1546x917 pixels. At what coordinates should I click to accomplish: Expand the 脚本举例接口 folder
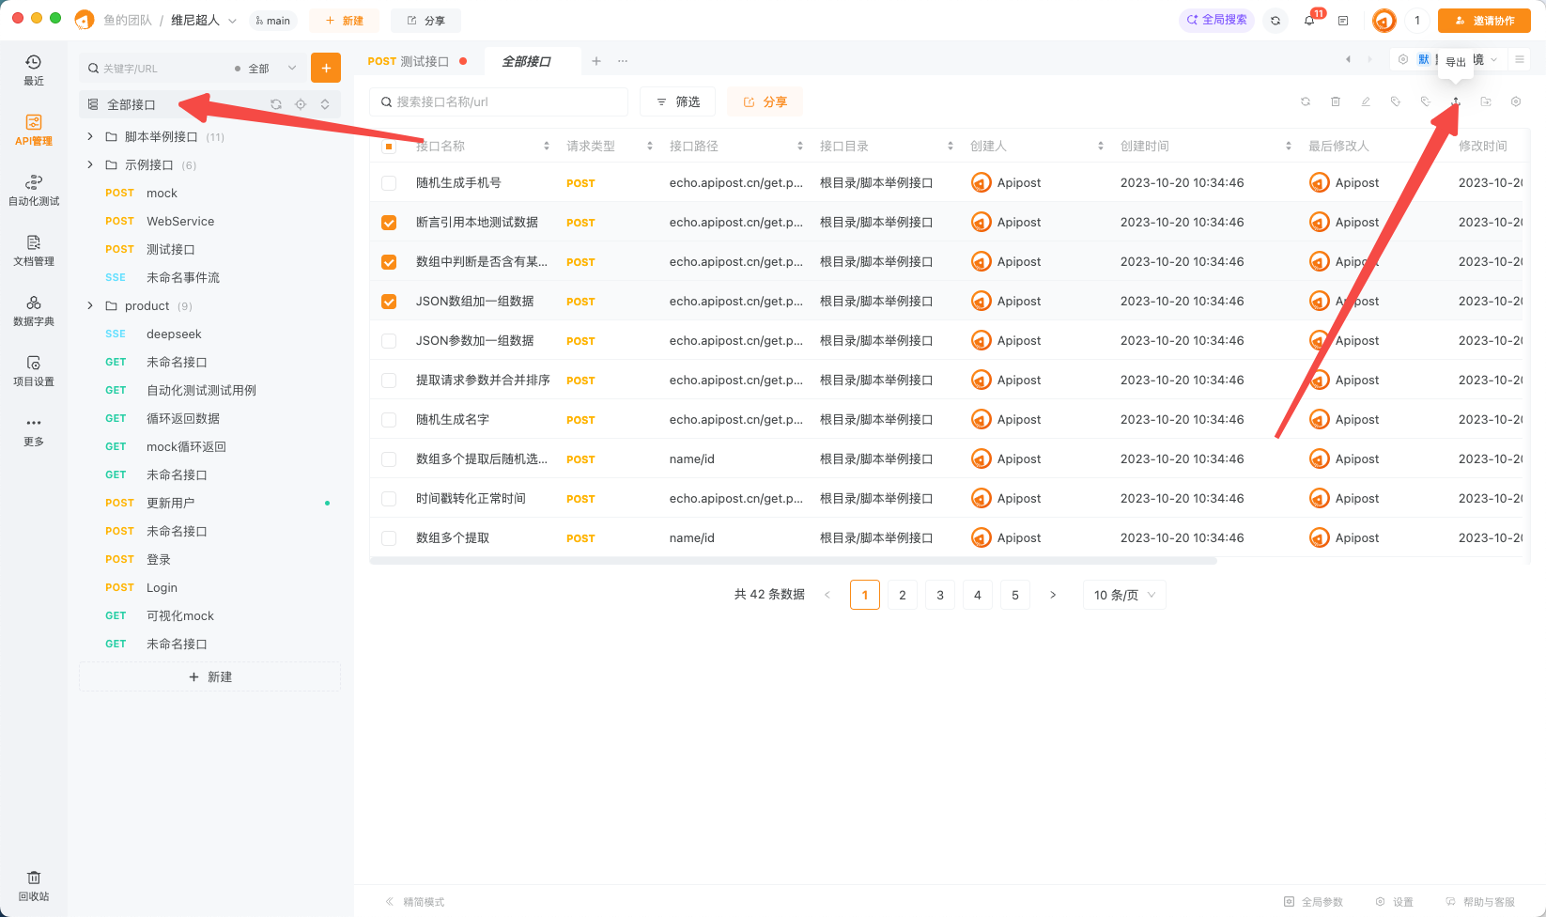click(x=89, y=135)
